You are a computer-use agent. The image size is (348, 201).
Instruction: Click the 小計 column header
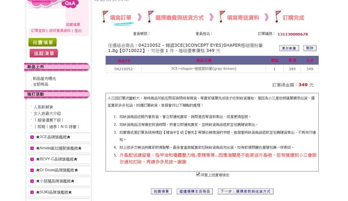pos(310,60)
